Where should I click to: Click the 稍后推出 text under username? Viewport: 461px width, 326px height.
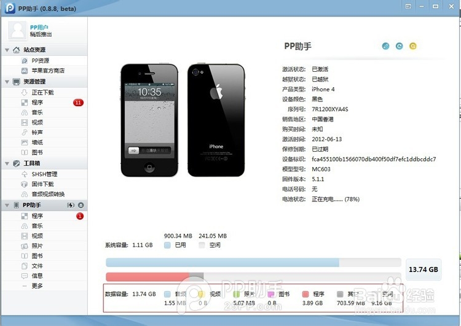pos(41,34)
